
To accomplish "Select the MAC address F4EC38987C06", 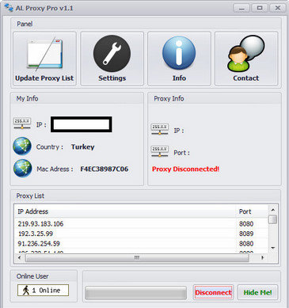I will point(105,169).
